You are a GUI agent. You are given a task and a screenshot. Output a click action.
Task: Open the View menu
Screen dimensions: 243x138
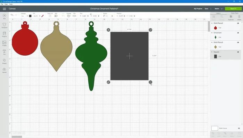[6, 4]
